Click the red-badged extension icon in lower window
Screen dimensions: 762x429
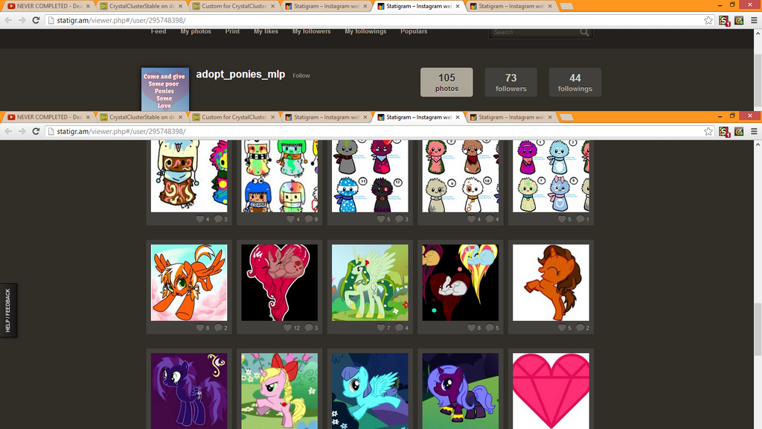[723, 131]
